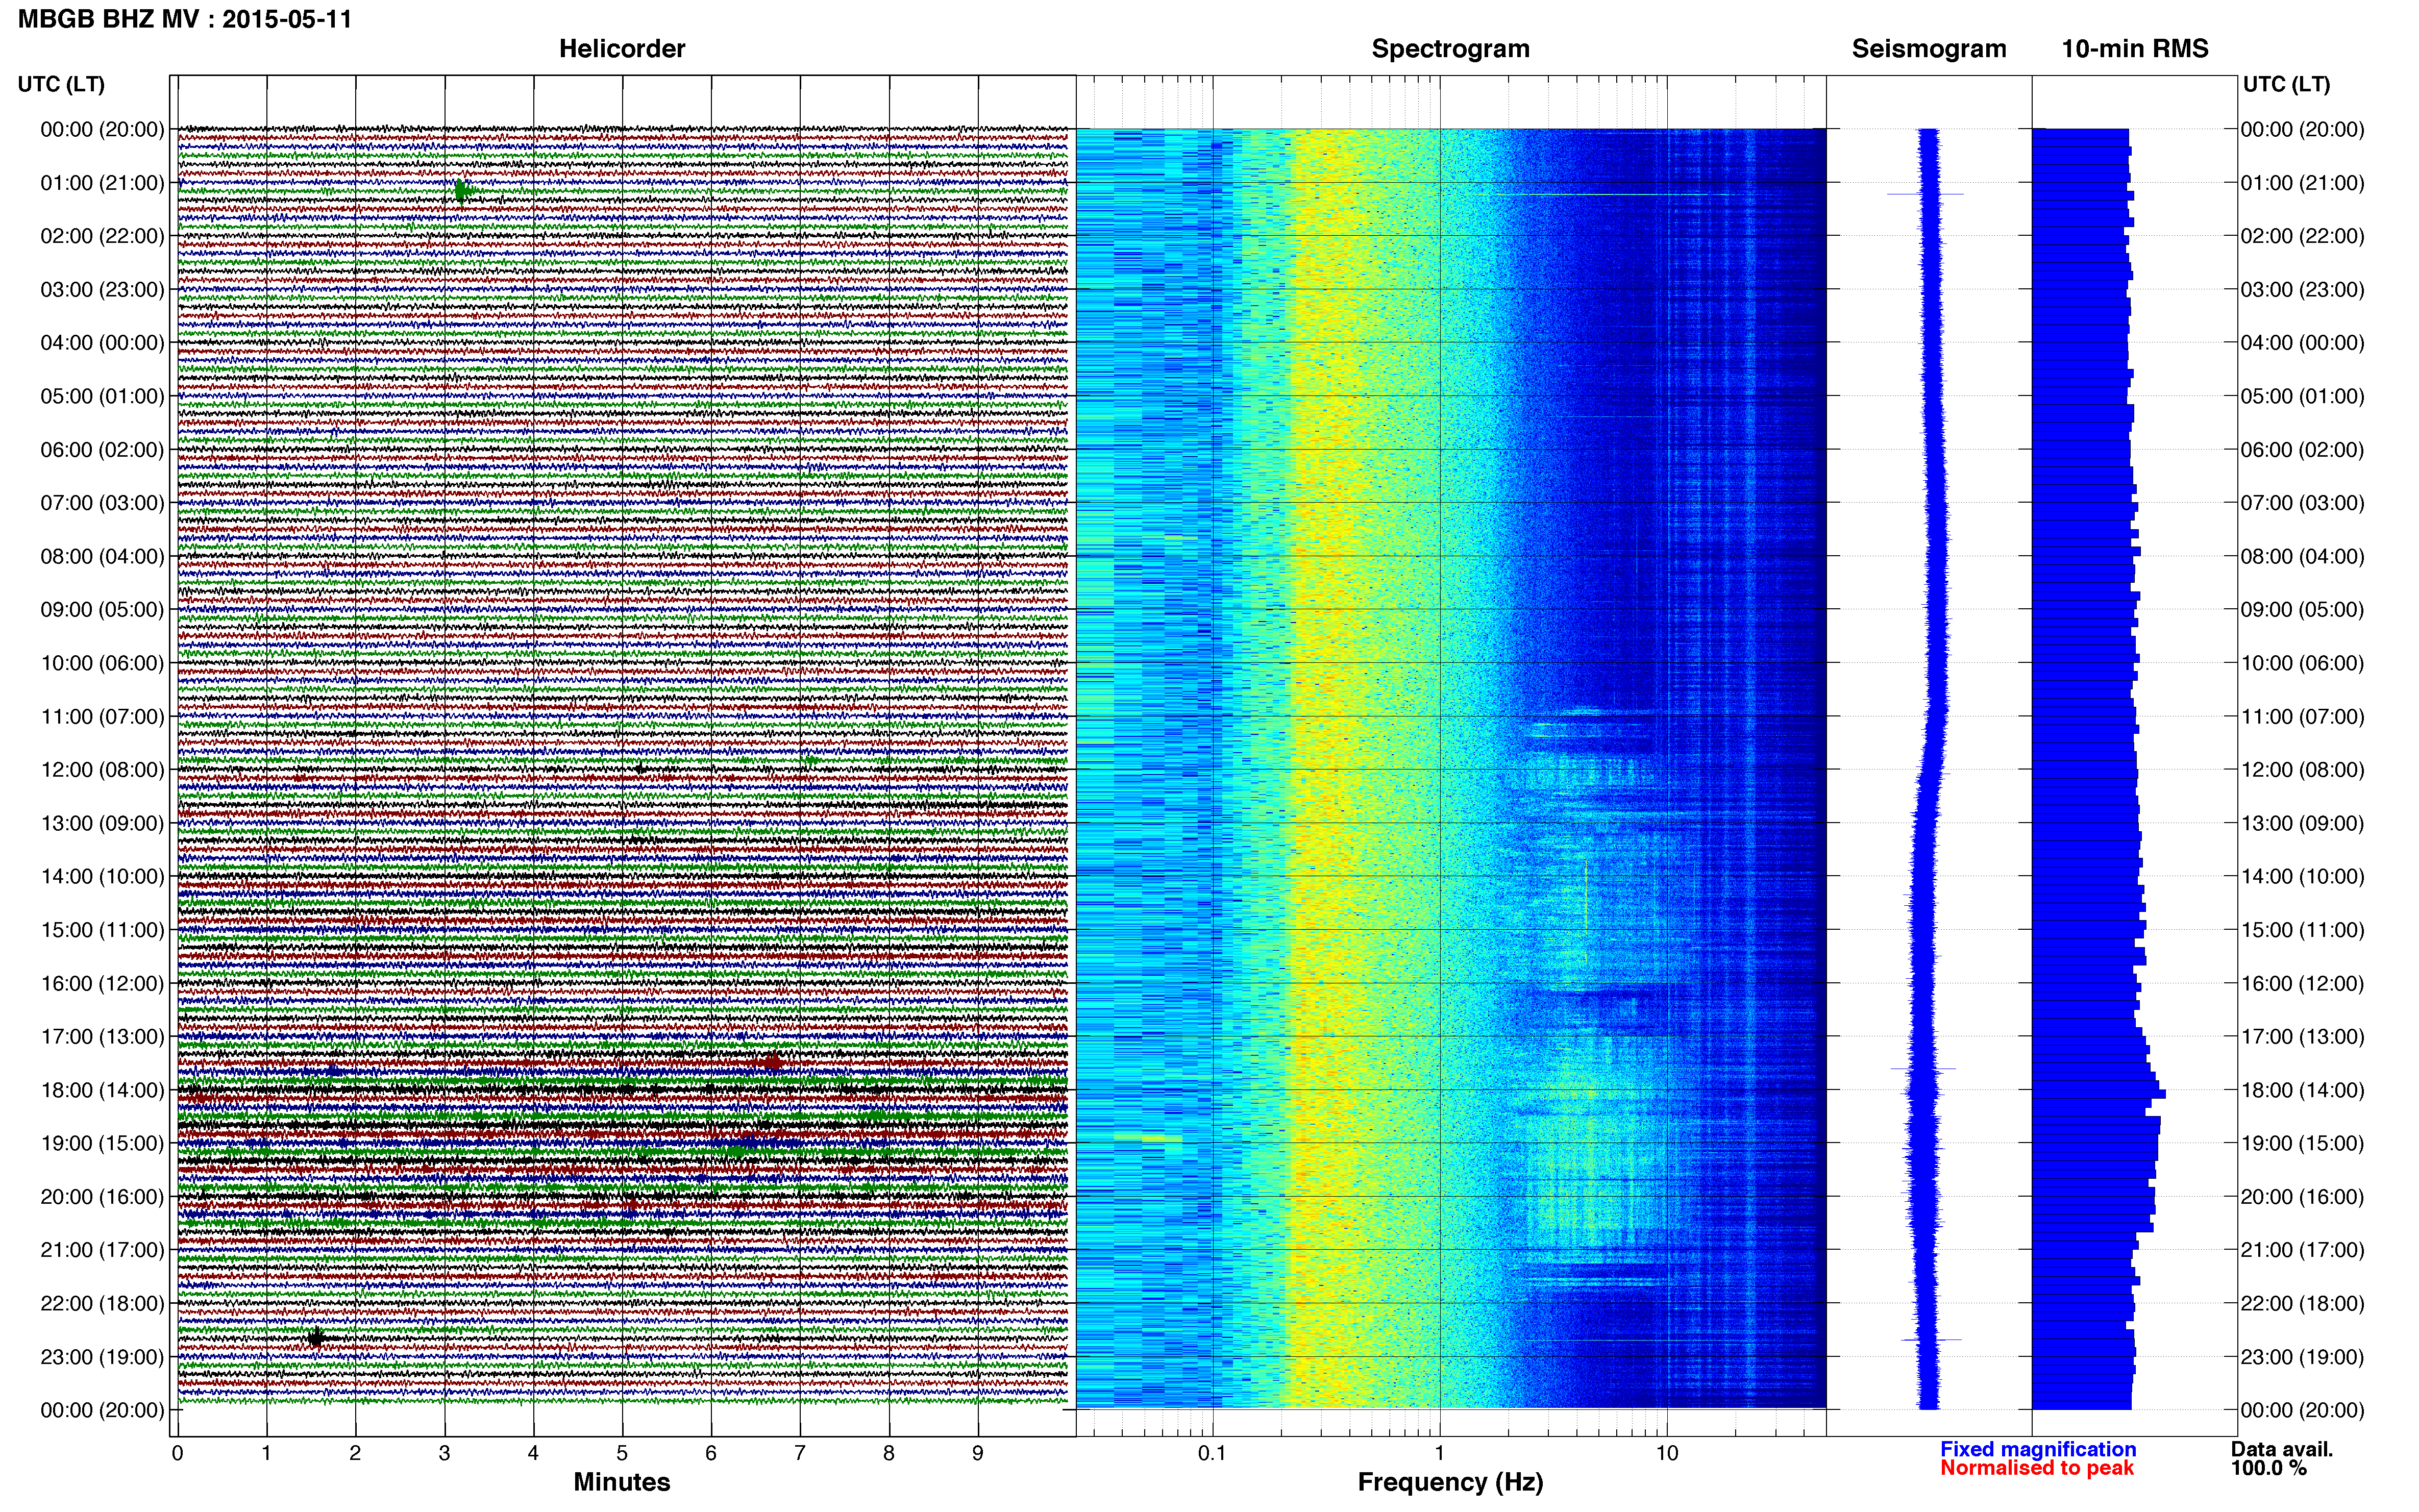Select the "Data avail." label
The image size is (2419, 1512).
point(2282,1449)
